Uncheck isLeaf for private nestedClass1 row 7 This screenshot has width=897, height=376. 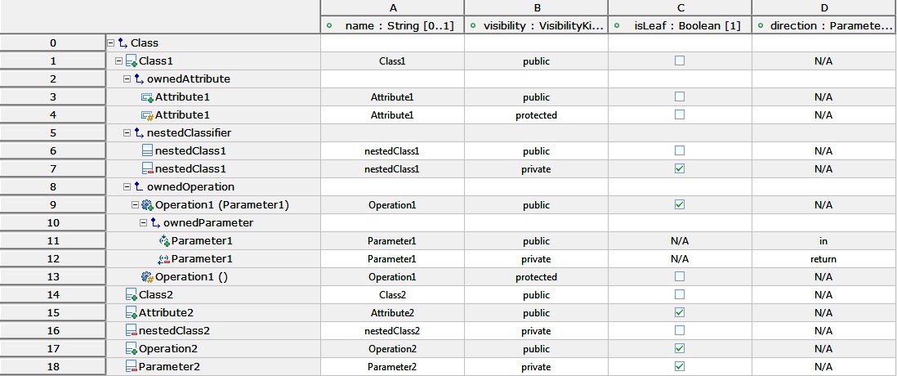click(680, 169)
